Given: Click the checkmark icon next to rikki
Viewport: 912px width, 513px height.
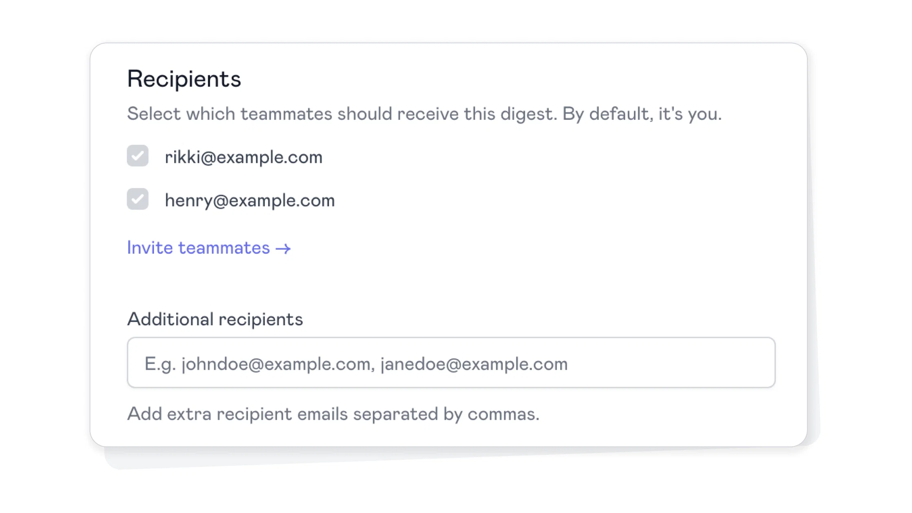Looking at the screenshot, I should pos(138,156).
